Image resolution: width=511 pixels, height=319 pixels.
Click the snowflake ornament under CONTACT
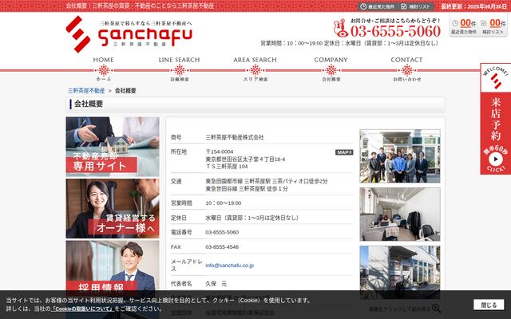(x=406, y=70)
